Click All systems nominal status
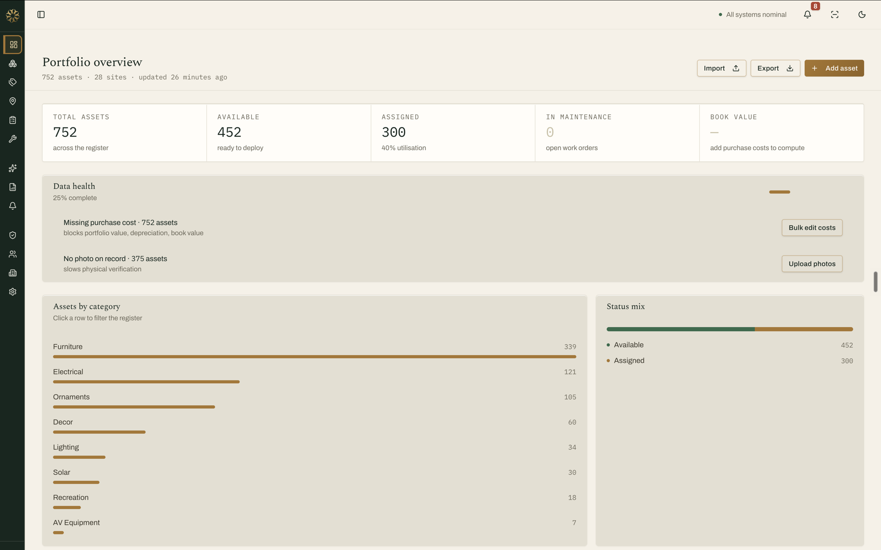This screenshot has width=881, height=550. pyautogui.click(x=753, y=15)
